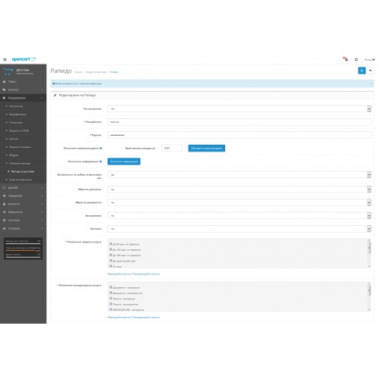The height and width of the screenshot is (379, 379).
Task: Open the Обратни документи dropdown
Action: click(x=240, y=202)
